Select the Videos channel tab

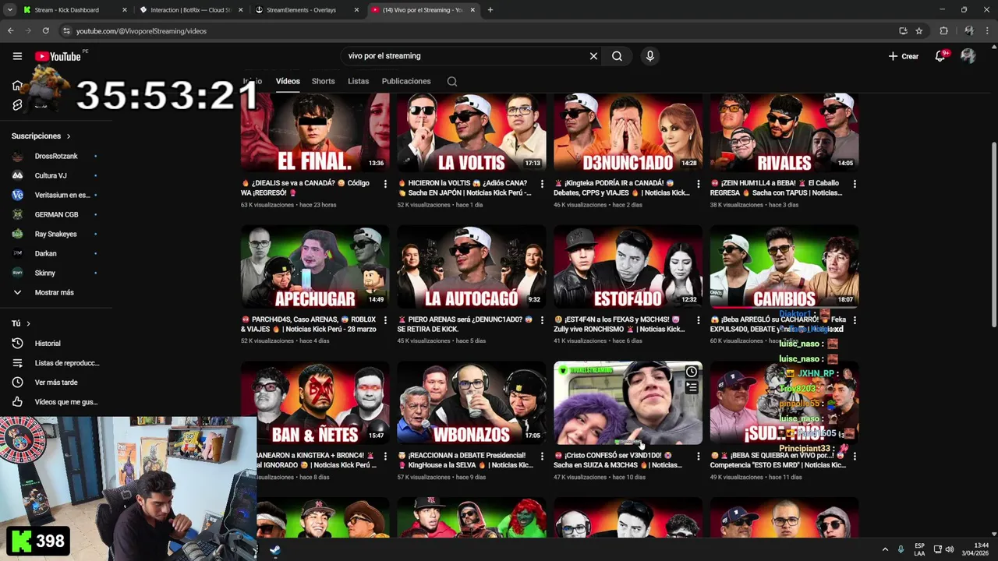tap(287, 81)
